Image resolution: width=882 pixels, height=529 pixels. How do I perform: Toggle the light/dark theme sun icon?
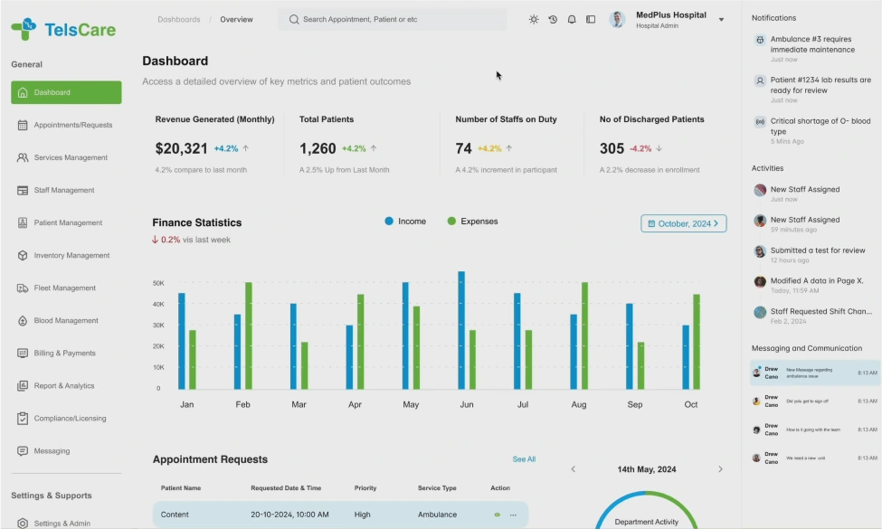click(534, 19)
